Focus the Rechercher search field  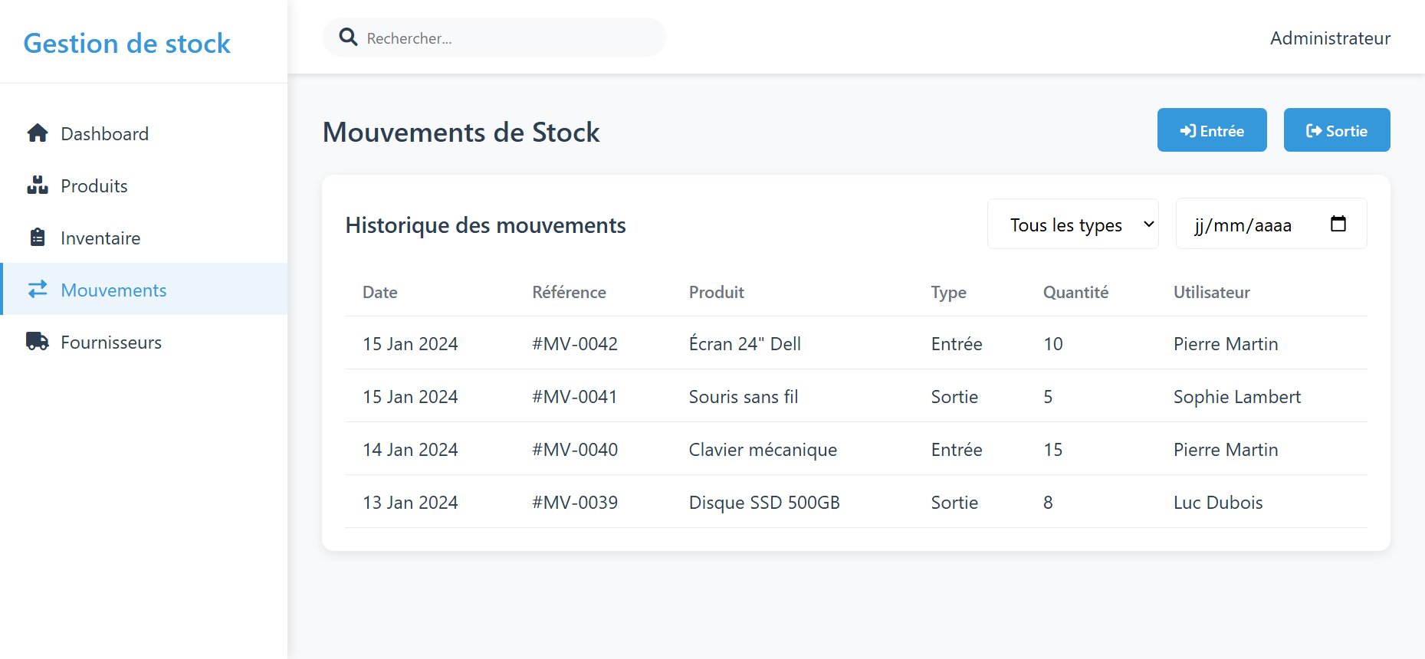pyautogui.click(x=506, y=38)
